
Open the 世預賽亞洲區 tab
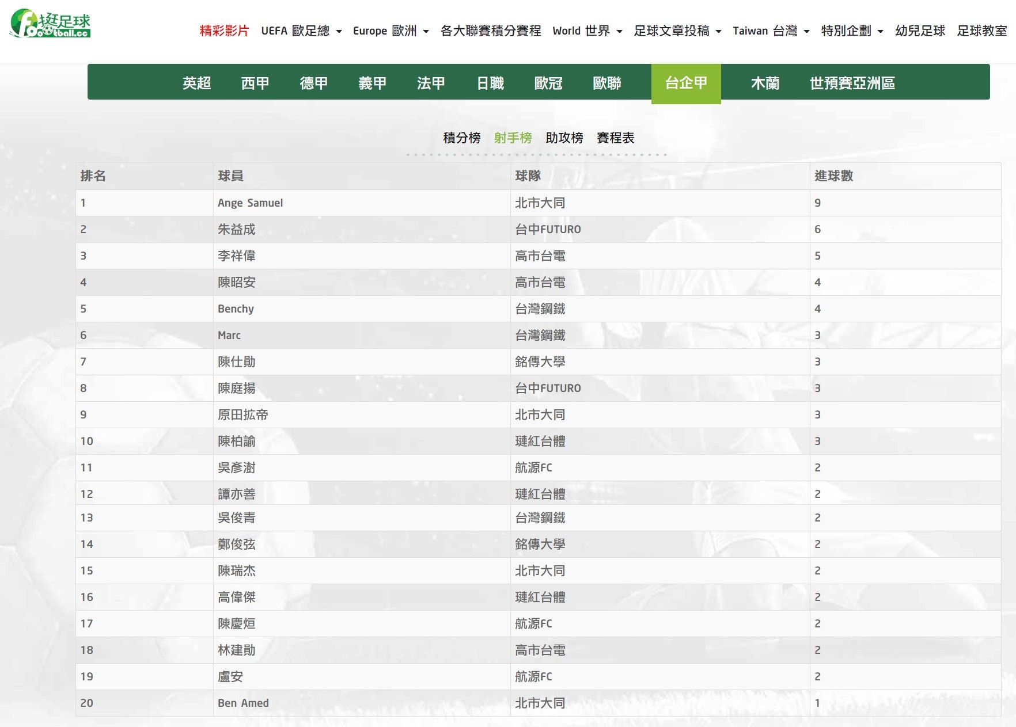852,83
